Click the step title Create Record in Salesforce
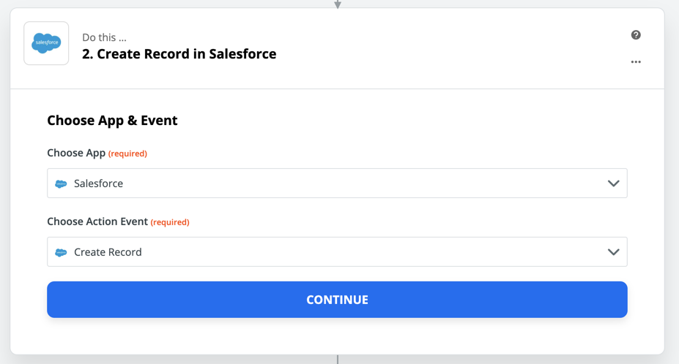The width and height of the screenshot is (679, 364). [179, 54]
